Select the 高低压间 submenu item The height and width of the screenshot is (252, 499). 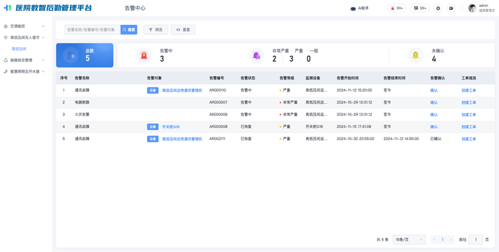coord(19,49)
